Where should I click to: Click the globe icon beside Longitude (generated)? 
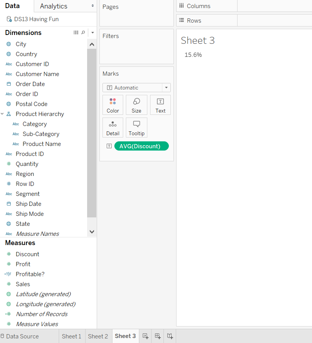click(x=9, y=304)
